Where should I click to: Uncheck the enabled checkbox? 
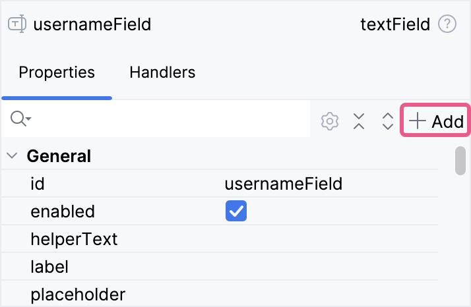(235, 211)
